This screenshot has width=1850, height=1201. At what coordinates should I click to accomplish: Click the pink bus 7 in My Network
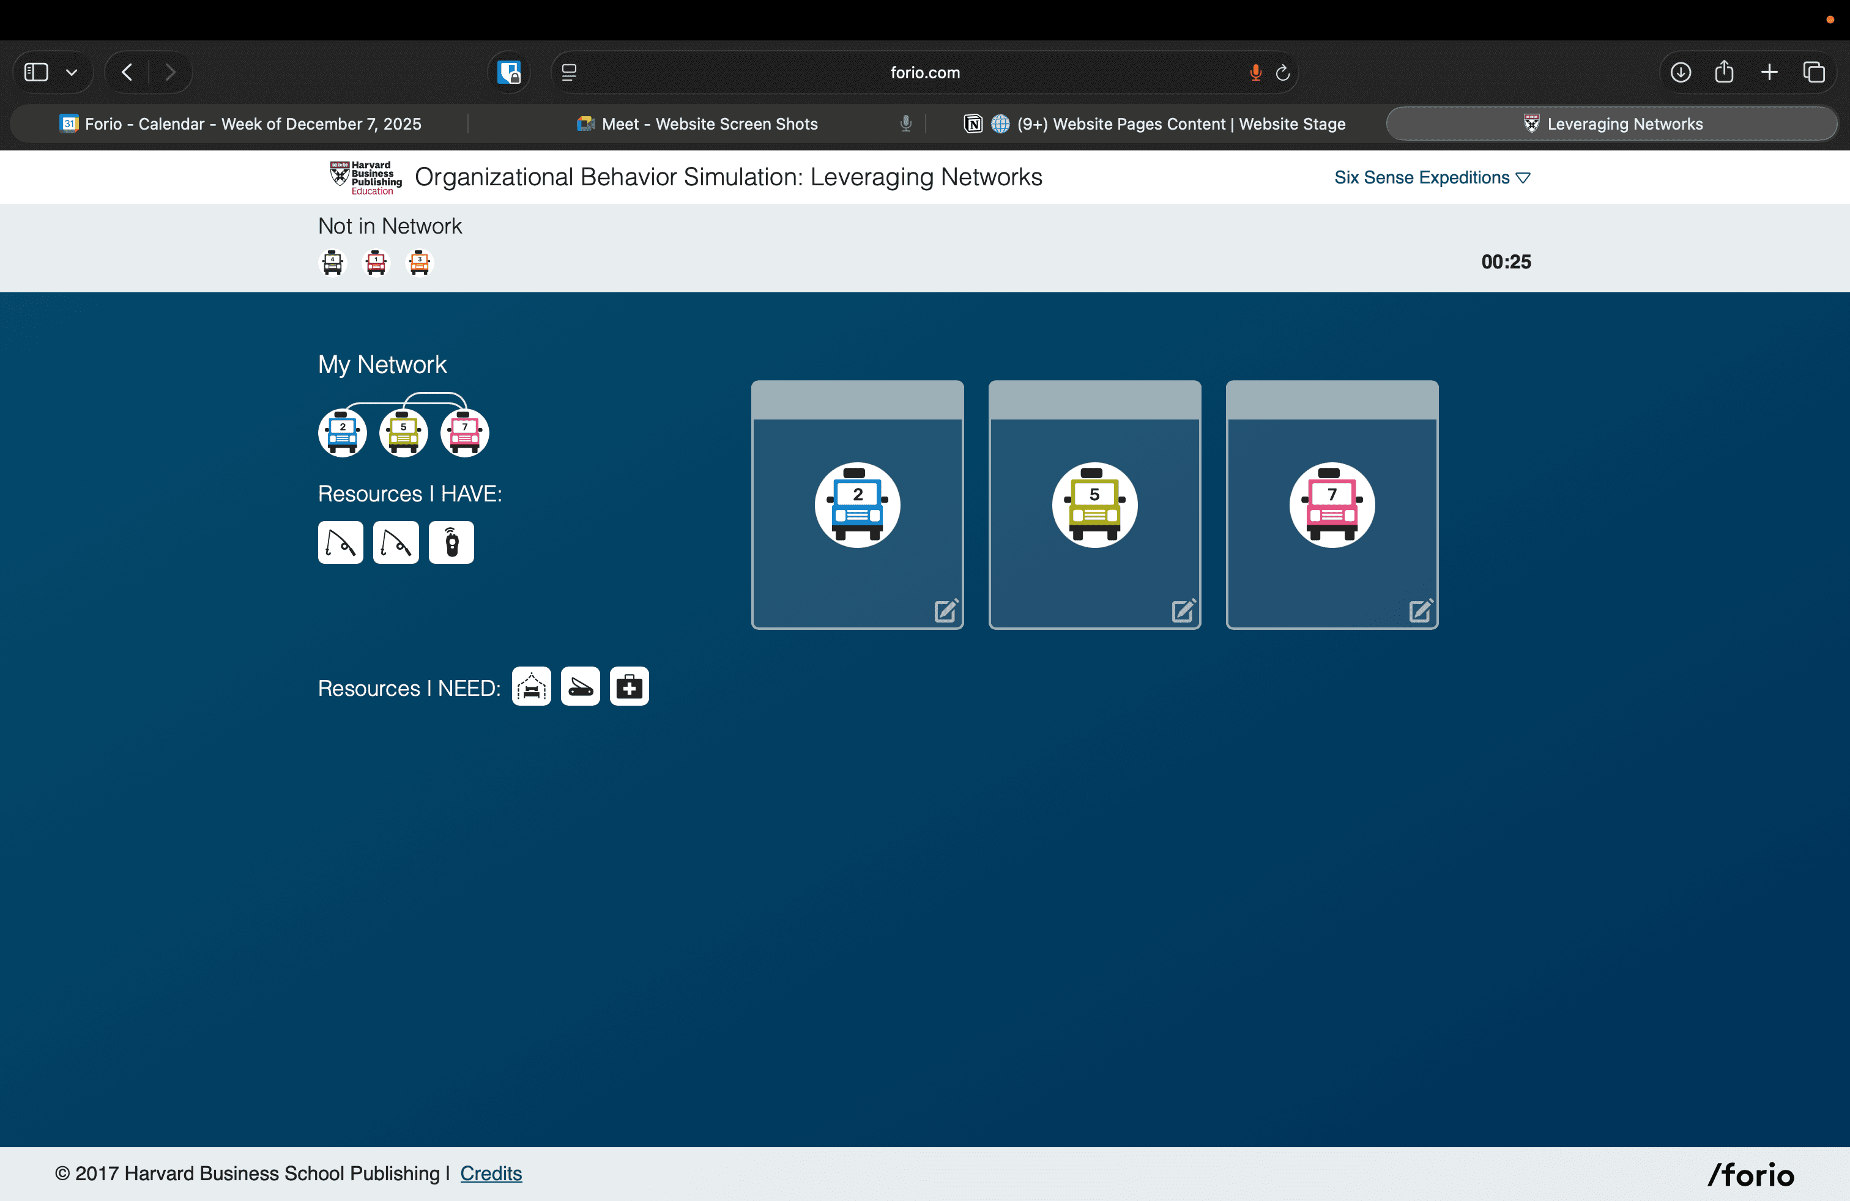(464, 433)
